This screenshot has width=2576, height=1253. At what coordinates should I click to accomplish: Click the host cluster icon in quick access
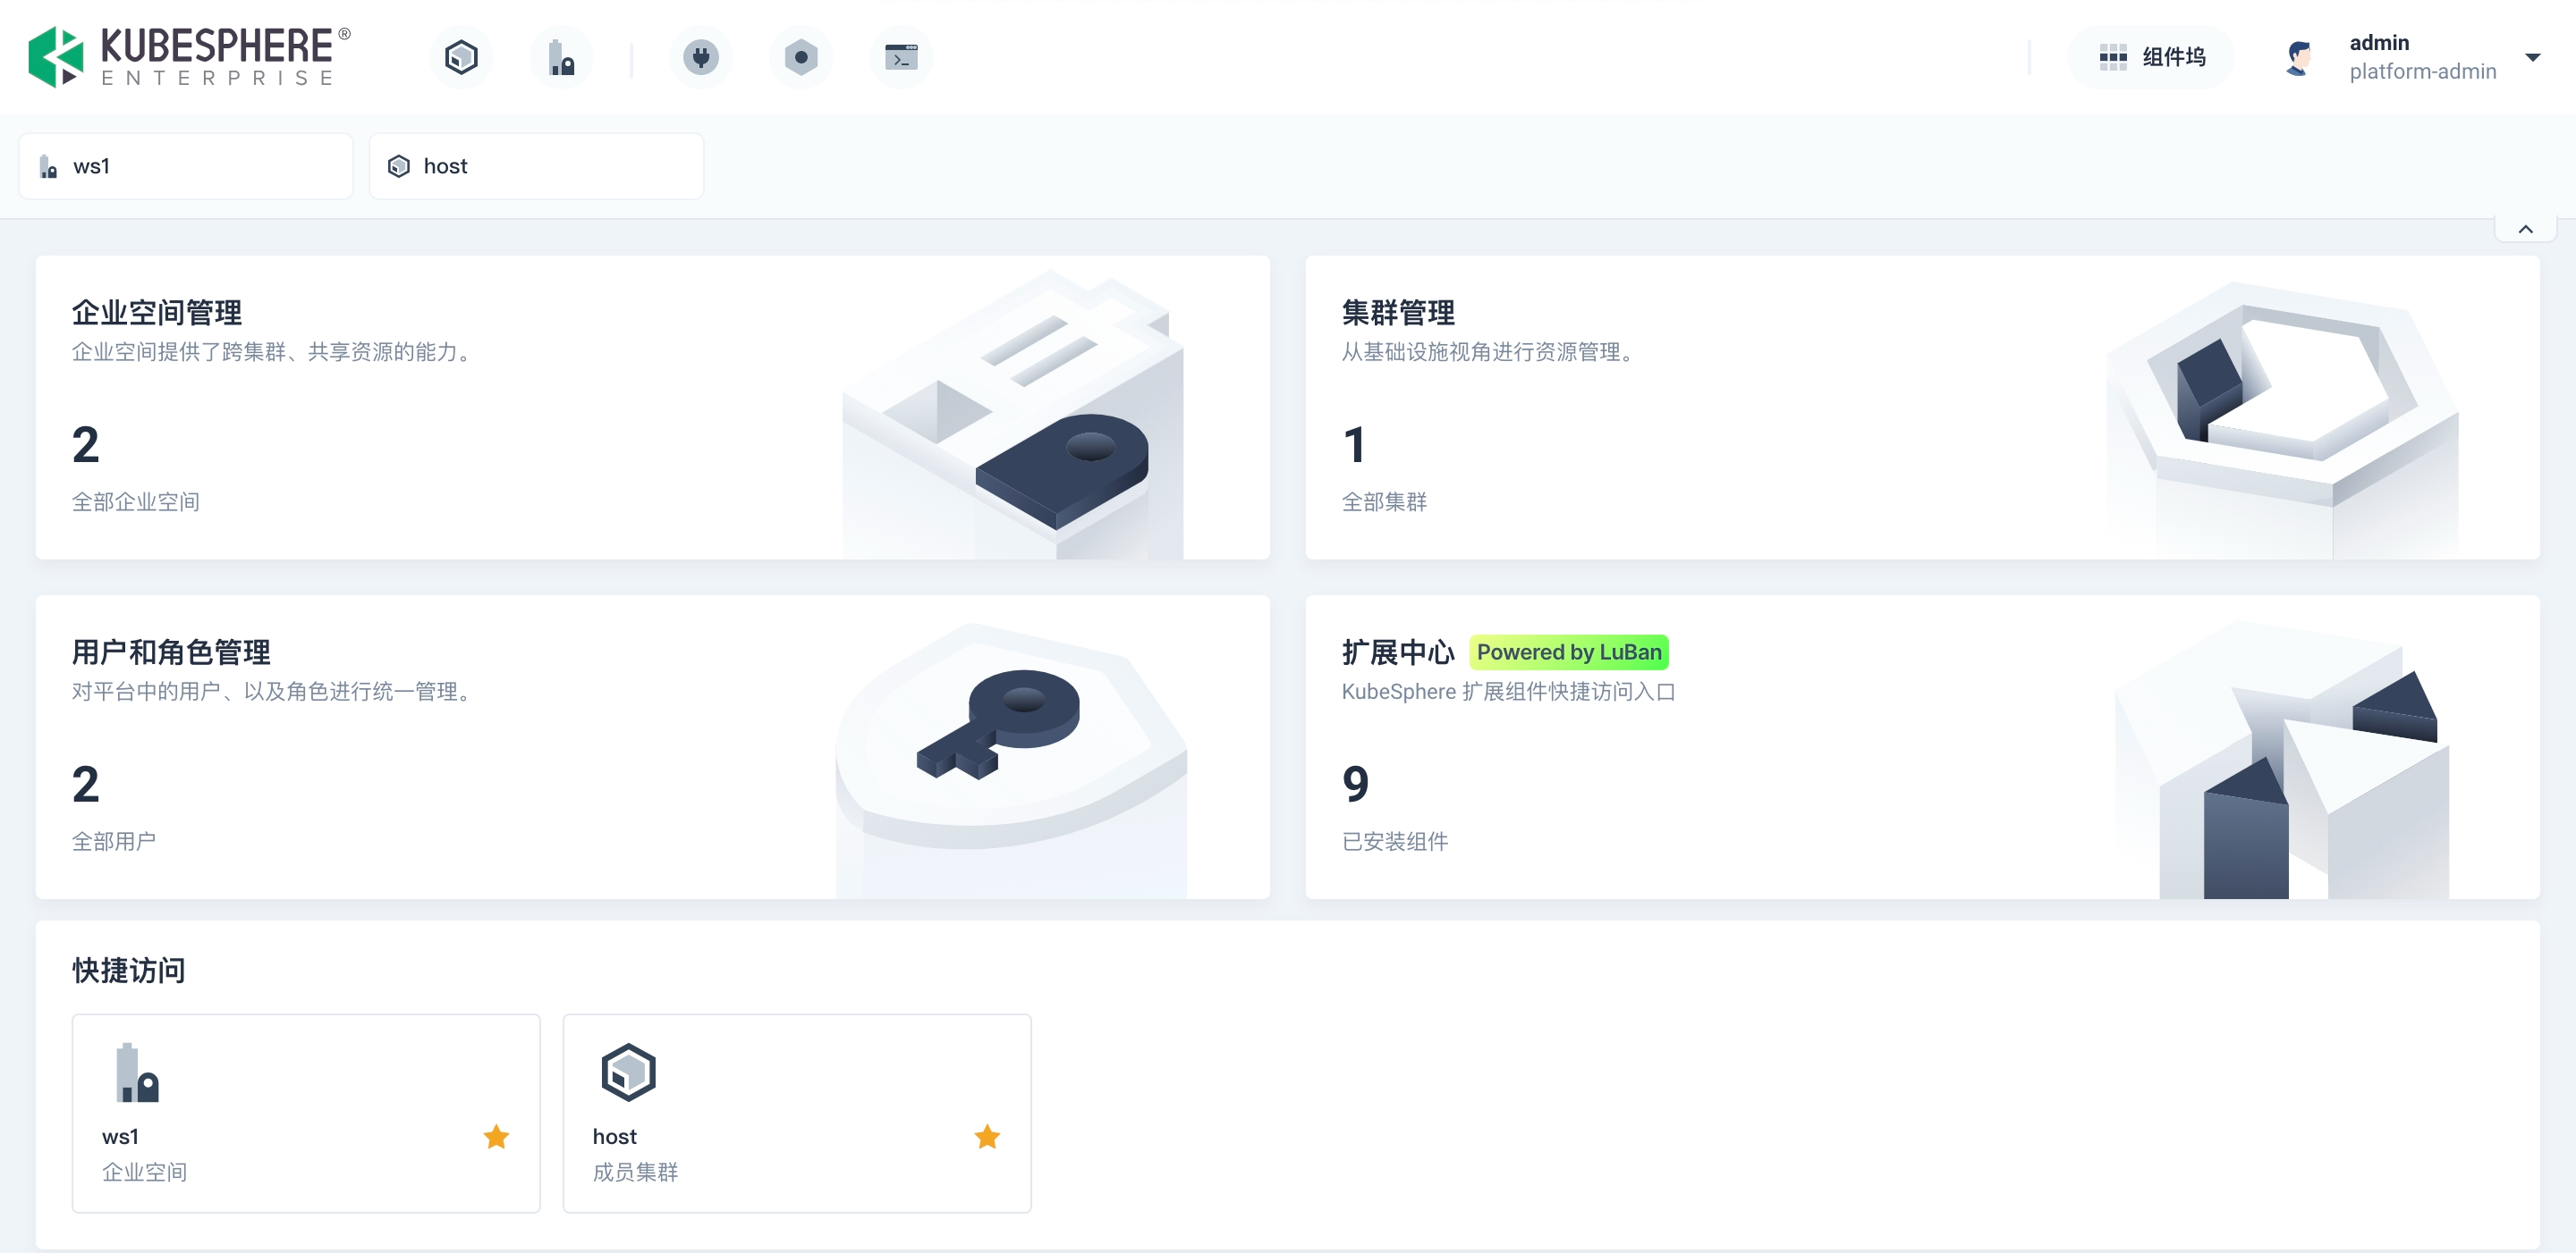tap(628, 1072)
